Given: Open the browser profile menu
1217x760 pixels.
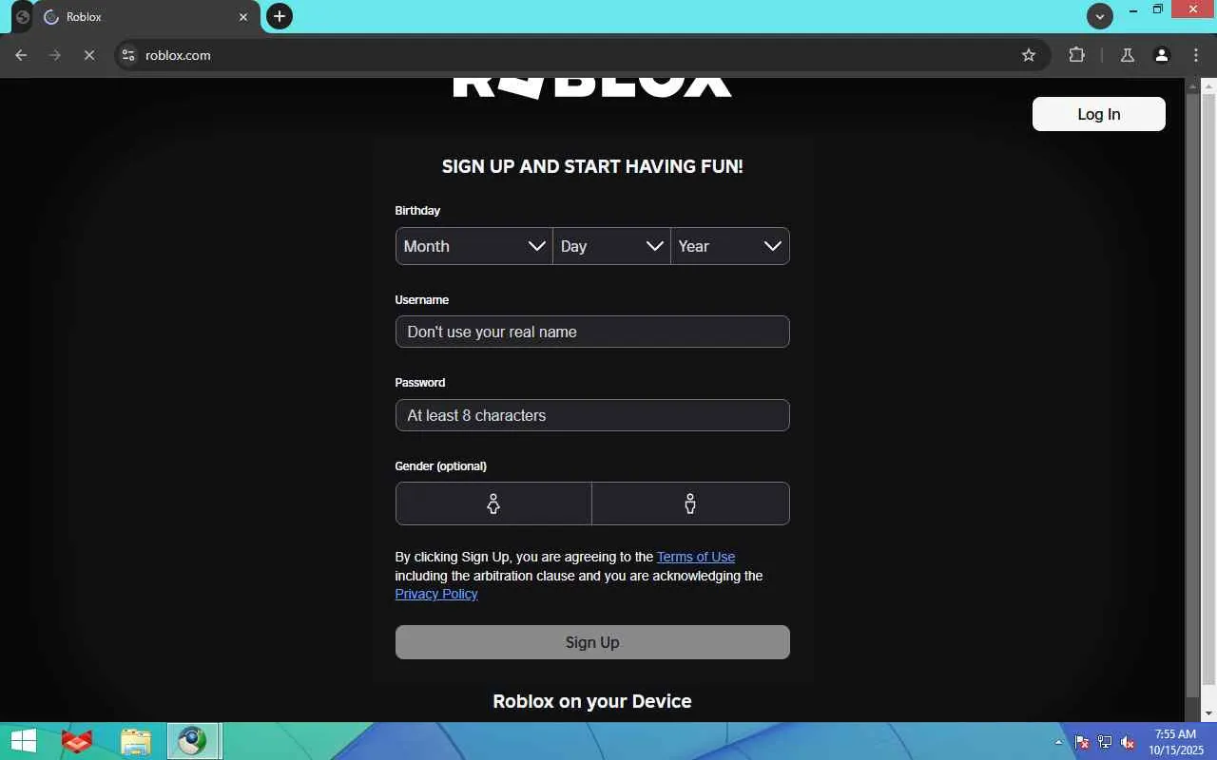Looking at the screenshot, I should [1162, 55].
